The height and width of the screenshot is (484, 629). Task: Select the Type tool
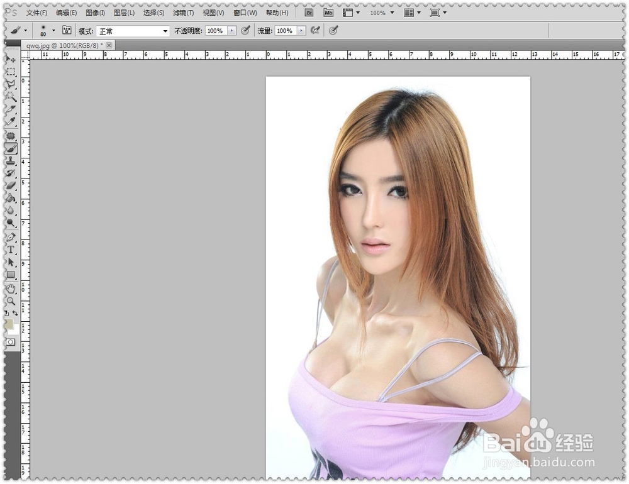11,250
